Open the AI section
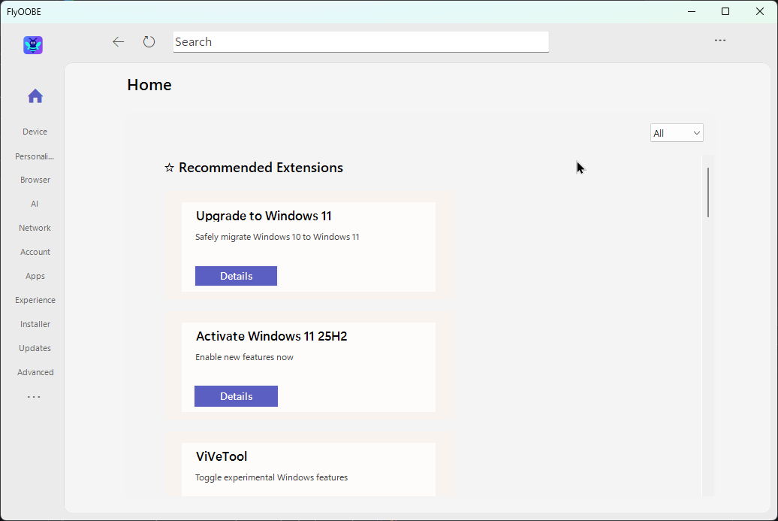 (35, 204)
